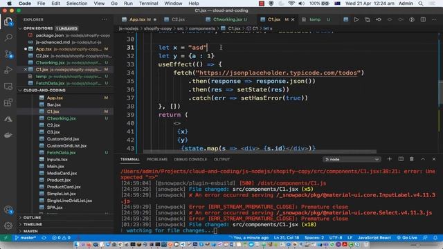Open editor More Actions ellipsis
443x249 pixels.
pyautogui.click(x=434, y=19)
